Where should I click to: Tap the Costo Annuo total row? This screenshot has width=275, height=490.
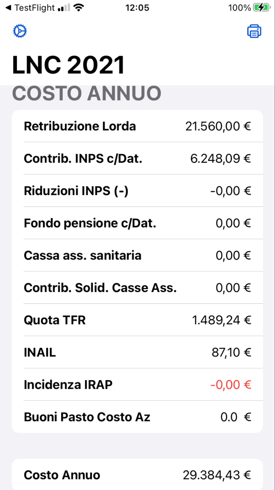[x=137, y=475]
